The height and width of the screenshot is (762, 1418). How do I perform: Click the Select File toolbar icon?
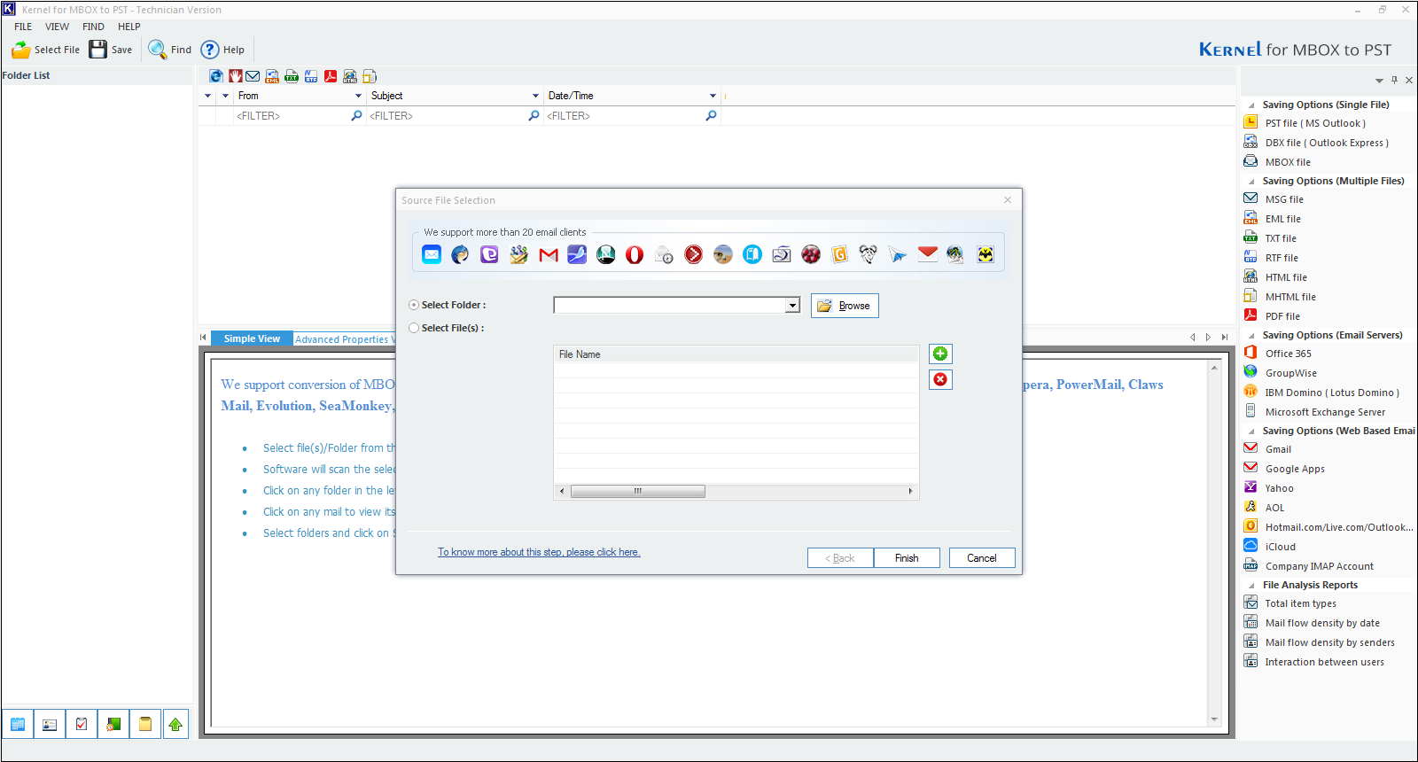click(20, 50)
